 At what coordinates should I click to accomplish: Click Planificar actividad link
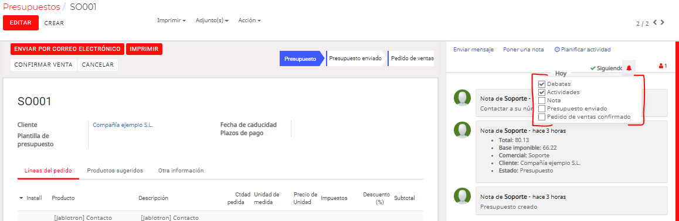582,50
